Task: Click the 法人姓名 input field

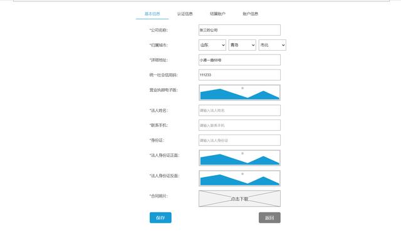Action: 239,110
